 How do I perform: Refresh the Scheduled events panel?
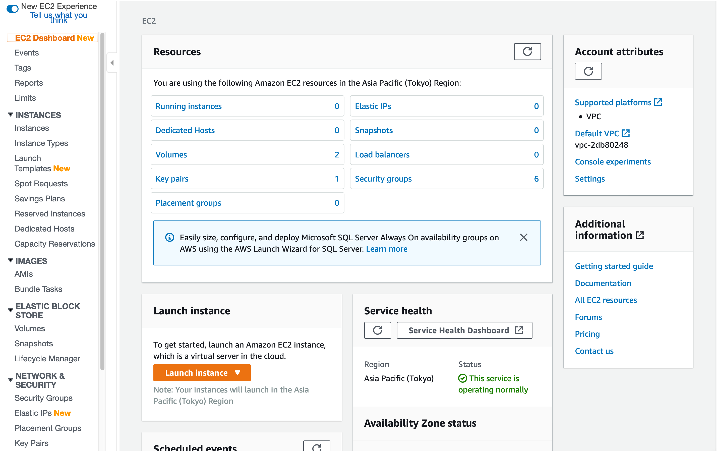click(x=317, y=447)
